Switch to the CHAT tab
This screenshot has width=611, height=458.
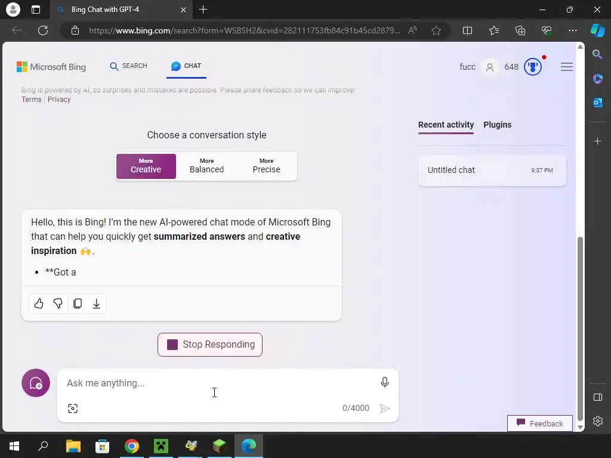(x=186, y=66)
